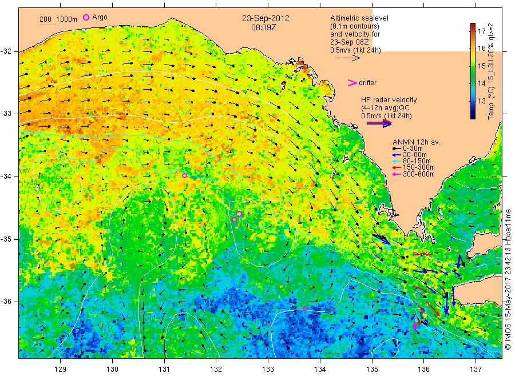Click the 134 longitude axis label
The height and width of the screenshot is (377, 515).
pos(320,370)
